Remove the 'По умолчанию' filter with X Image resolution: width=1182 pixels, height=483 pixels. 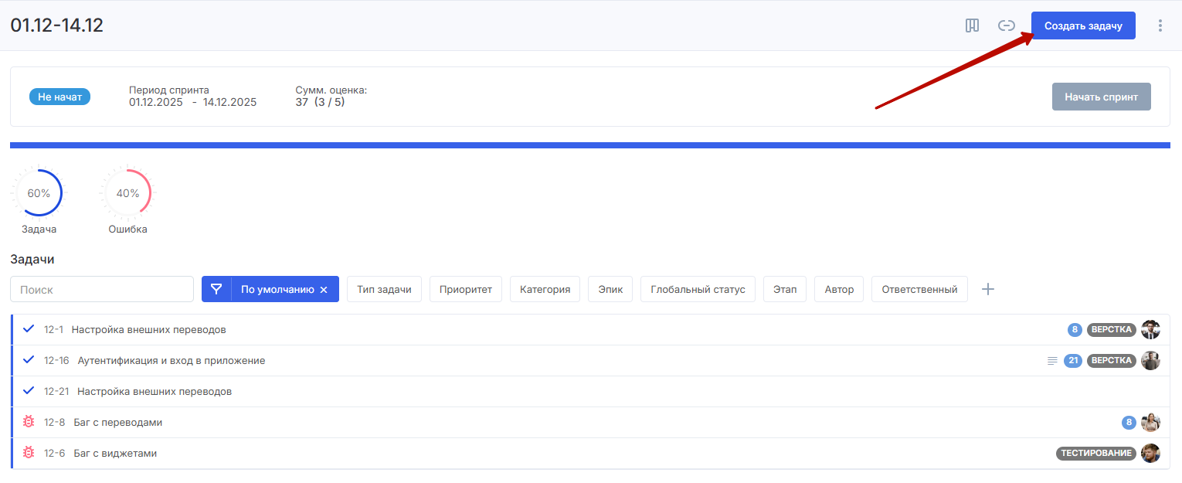point(324,290)
